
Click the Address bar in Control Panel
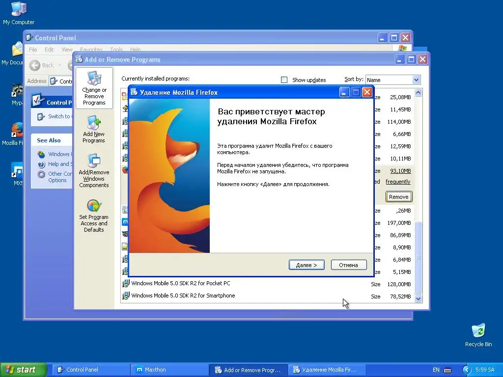pos(61,81)
